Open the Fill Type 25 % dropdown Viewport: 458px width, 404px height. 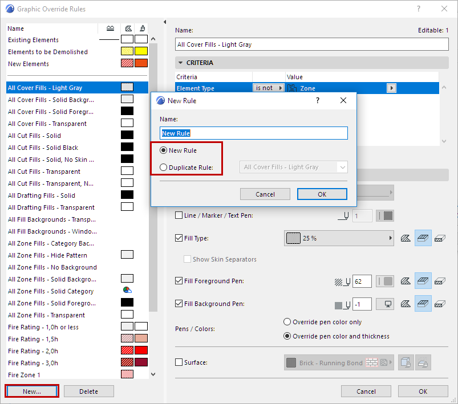(x=339, y=238)
